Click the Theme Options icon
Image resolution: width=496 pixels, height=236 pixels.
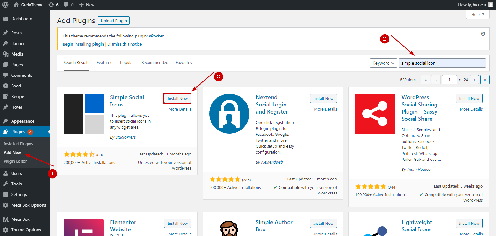pyautogui.click(x=6, y=230)
